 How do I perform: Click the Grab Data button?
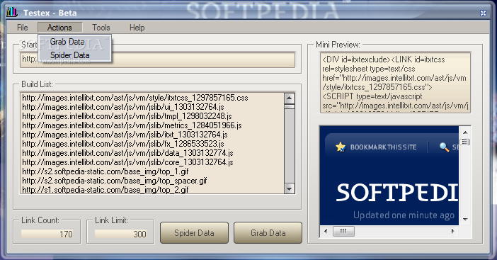268,233
